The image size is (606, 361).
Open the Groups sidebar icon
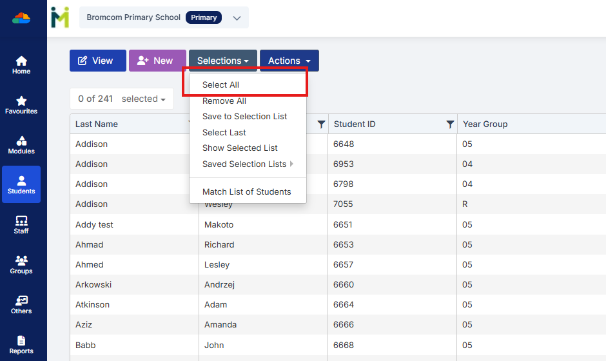(x=21, y=265)
